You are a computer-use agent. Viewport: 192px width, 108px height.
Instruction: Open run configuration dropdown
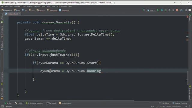[x=151, y=10]
